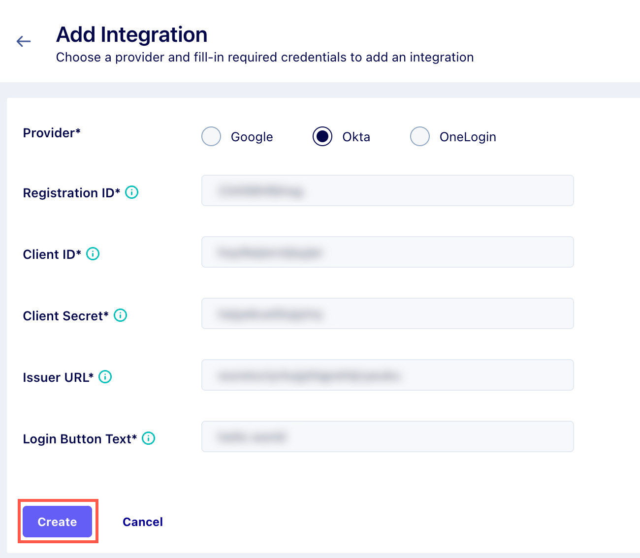Click the Client Secret text box
Viewport: 640px width, 558px height.
[387, 313]
